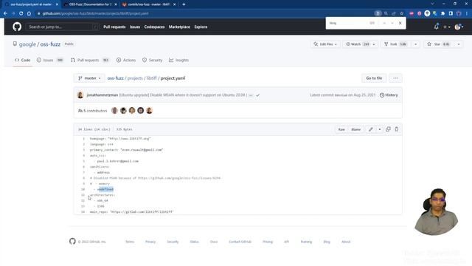Image resolution: width=472 pixels, height=266 pixels.
Task: Open the Security tab
Action: [153, 60]
